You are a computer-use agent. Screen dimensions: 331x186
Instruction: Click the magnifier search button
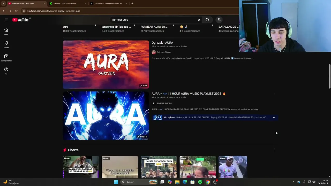207,20
